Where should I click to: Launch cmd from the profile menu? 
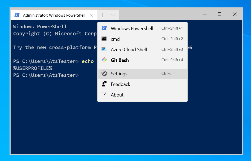(x=115, y=39)
